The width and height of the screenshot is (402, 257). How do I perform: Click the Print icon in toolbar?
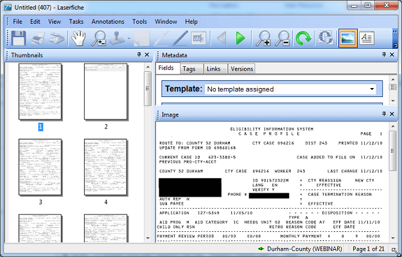point(38,39)
